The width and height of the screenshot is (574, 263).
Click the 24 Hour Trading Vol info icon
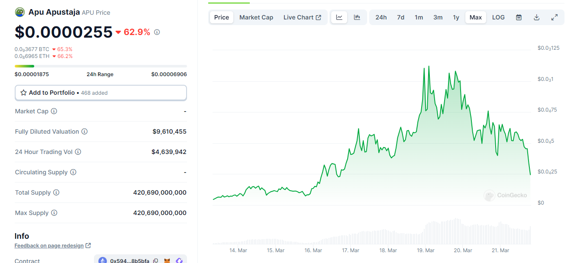tap(78, 152)
